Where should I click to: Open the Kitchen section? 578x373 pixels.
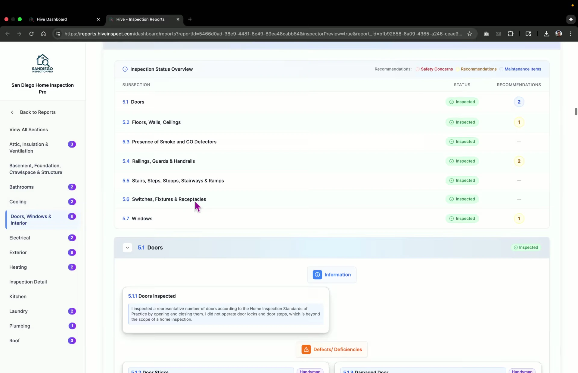[x=42, y=297]
